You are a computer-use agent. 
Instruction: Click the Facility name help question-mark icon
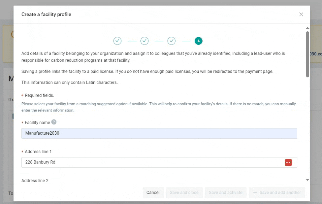(x=54, y=122)
